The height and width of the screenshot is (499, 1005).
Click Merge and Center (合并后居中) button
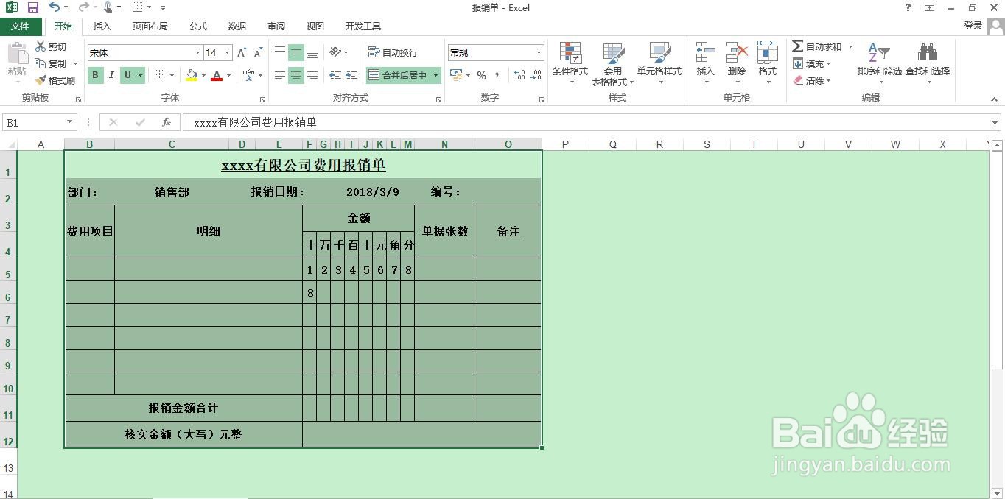397,75
